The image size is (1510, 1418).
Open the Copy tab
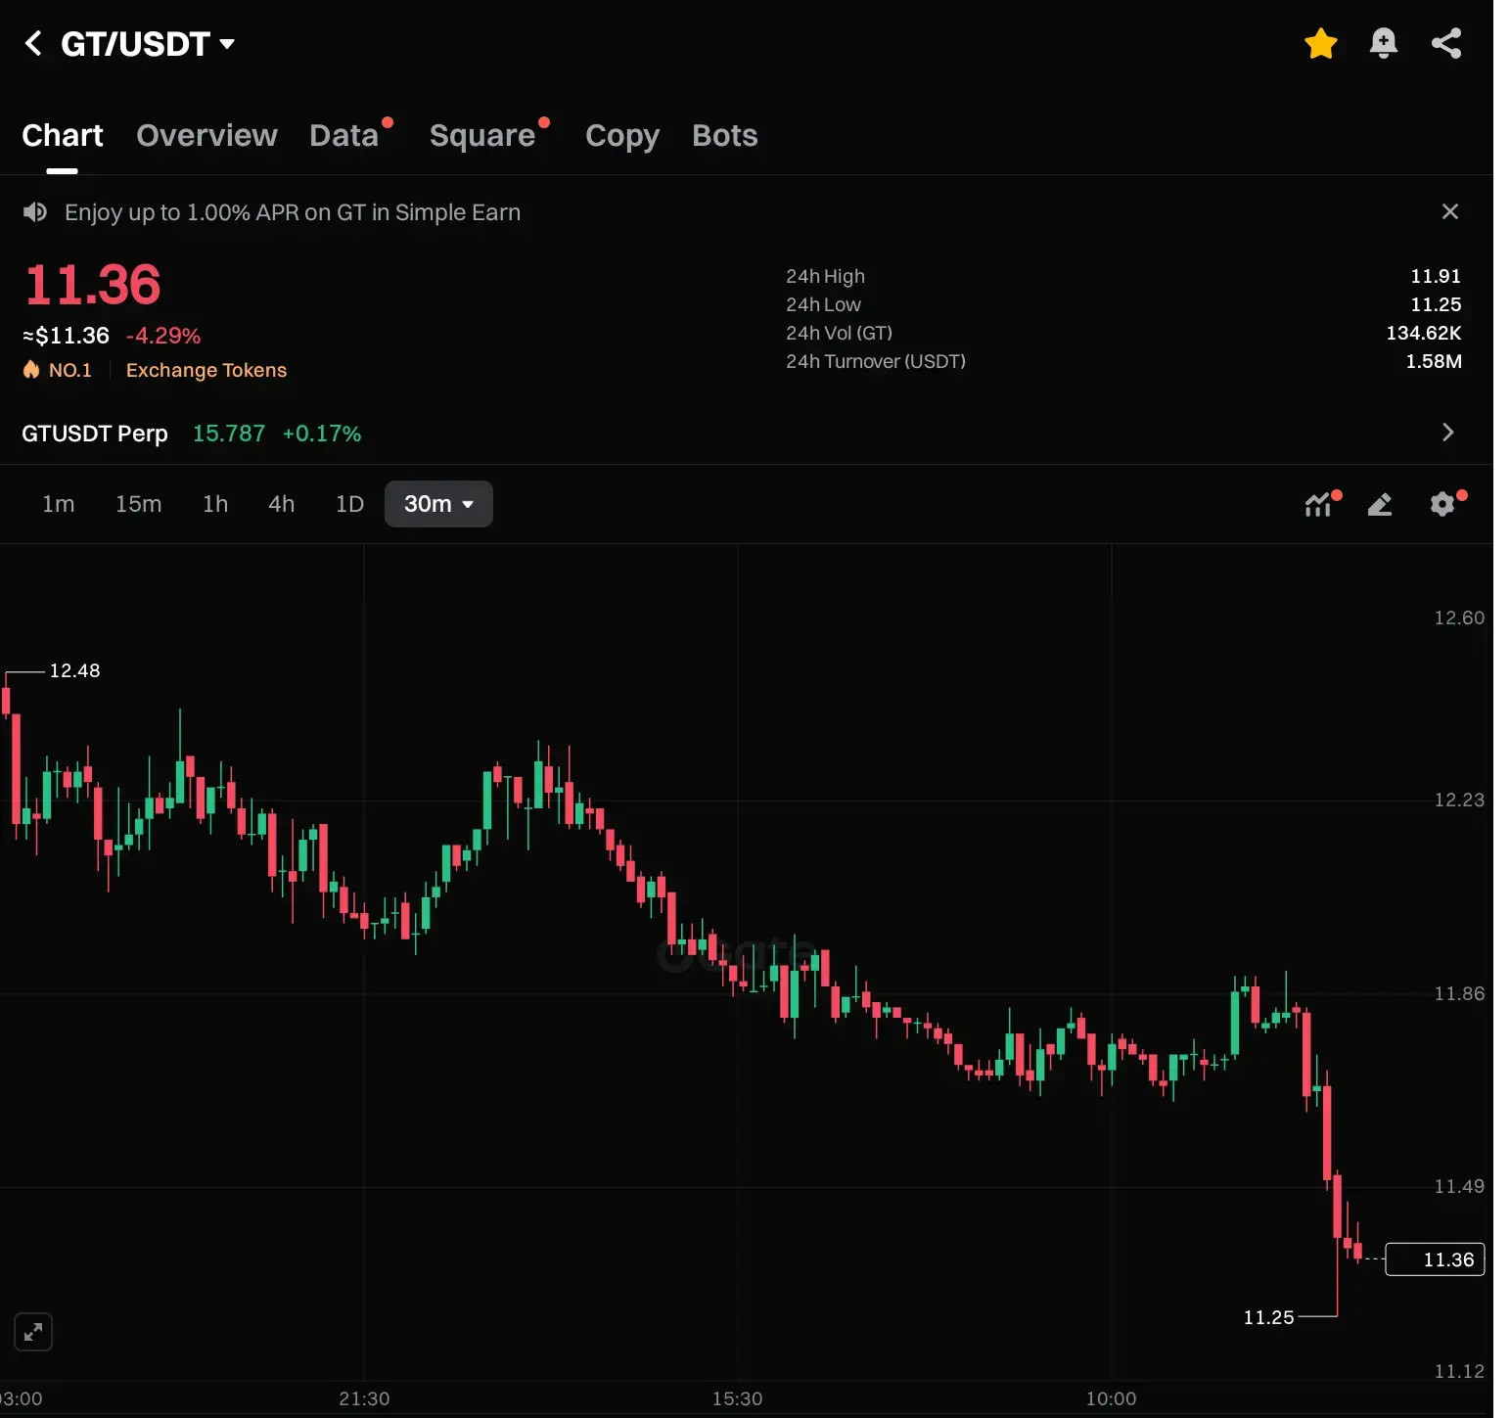622,135
